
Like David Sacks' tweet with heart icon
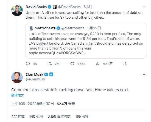[72, 64]
